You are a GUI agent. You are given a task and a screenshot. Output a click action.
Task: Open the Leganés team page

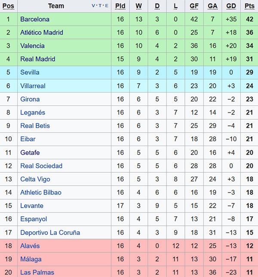click(33, 113)
